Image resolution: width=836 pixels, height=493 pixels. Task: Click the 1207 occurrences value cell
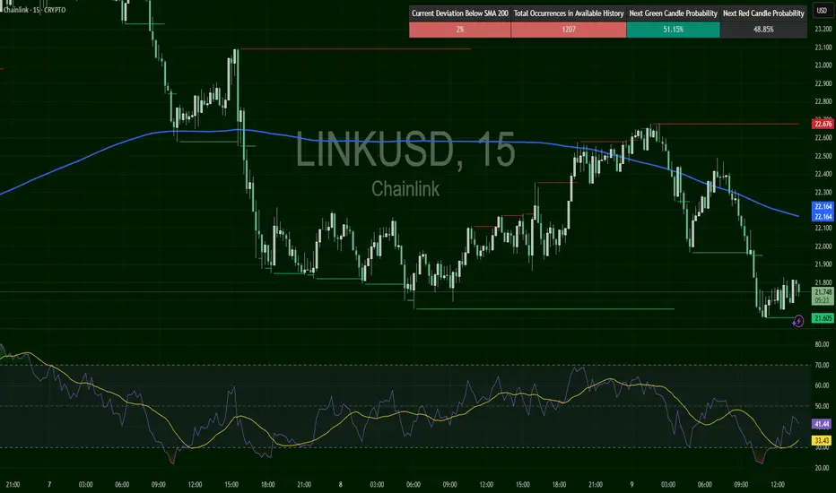click(569, 30)
